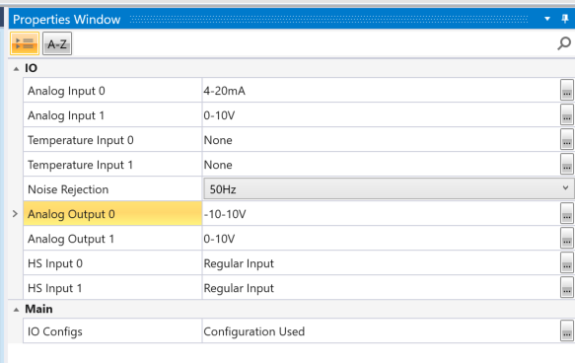Open ellipsis editor for HS Input 0
575x363 pixels.
(567, 263)
